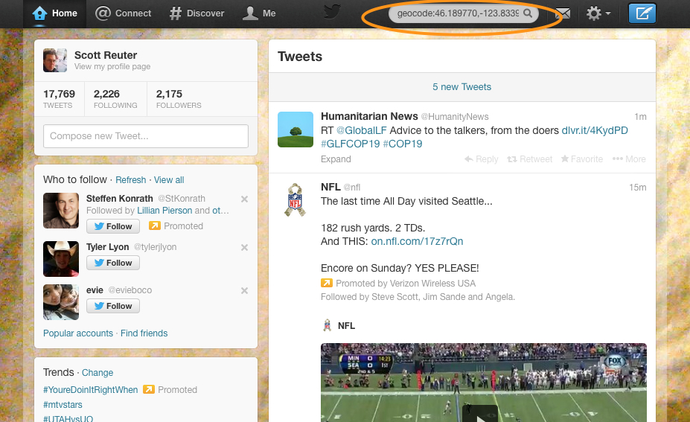The image size is (690, 422).
Task: Open Tyler Lyon's profile
Action: coord(107,247)
